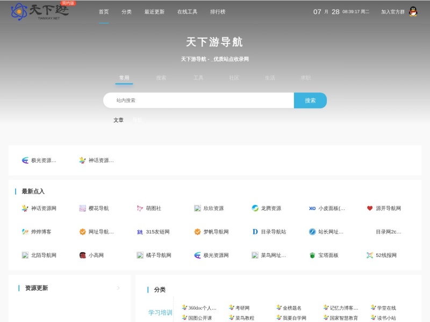Click the 烨烨博客 site icon
The width and height of the screenshot is (430, 322).
pyautogui.click(x=25, y=232)
